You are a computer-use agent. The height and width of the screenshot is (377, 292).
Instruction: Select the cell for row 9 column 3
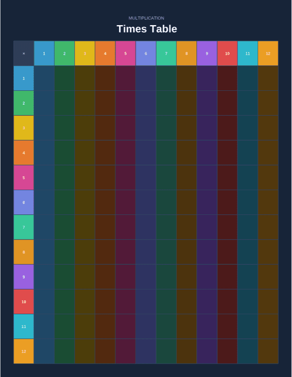point(85,277)
